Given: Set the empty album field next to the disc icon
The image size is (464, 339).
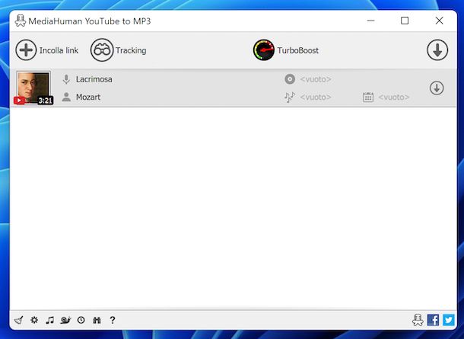Looking at the screenshot, I should tap(316, 79).
